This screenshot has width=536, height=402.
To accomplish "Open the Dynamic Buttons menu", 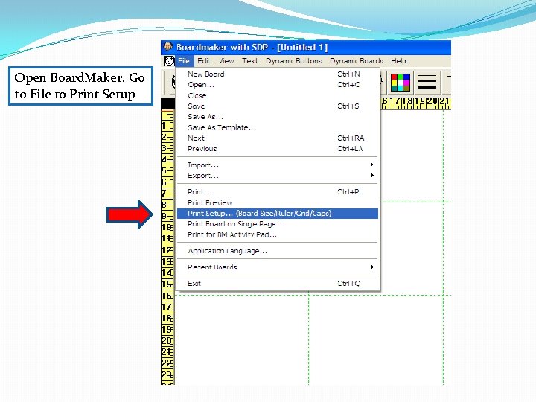I will point(293,61).
